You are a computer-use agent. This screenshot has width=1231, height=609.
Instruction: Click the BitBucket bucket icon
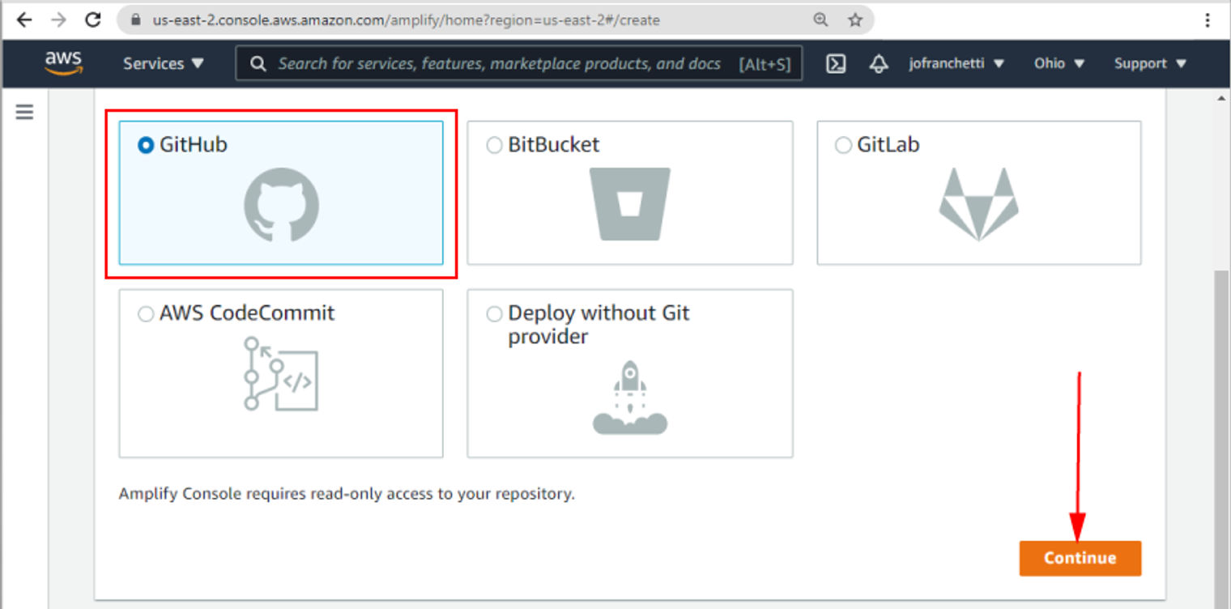coord(630,203)
